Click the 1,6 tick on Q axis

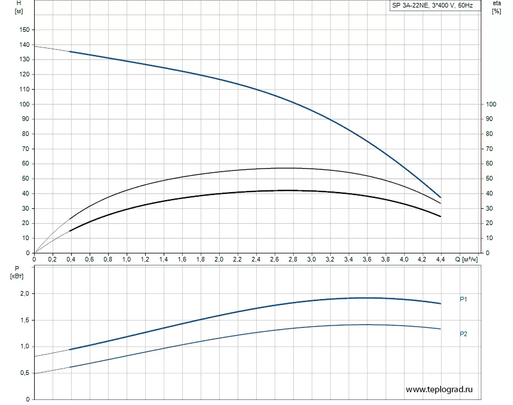click(182, 260)
